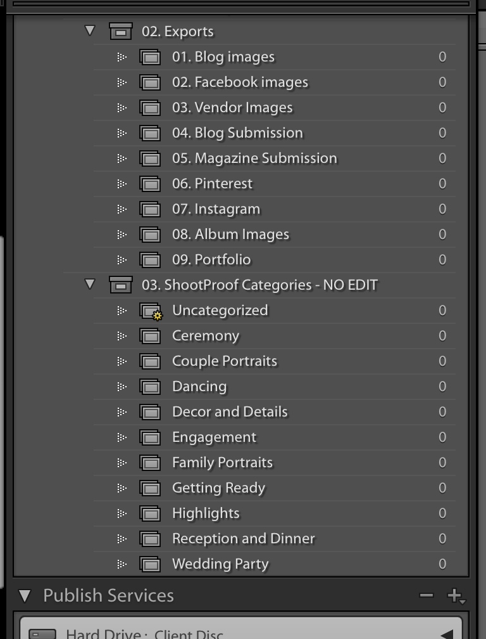
Task: Select the 08. Album Images collection
Action: [x=274, y=235]
